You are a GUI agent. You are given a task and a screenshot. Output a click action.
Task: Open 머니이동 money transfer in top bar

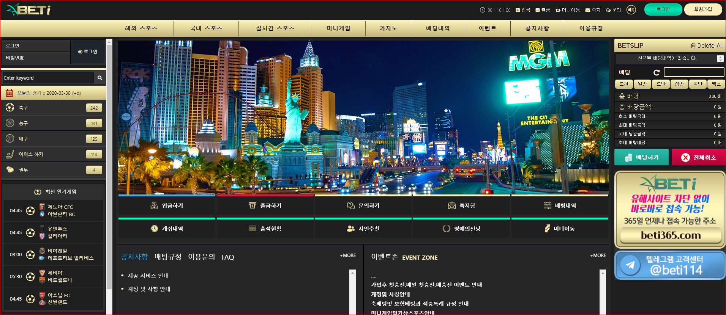click(x=568, y=10)
